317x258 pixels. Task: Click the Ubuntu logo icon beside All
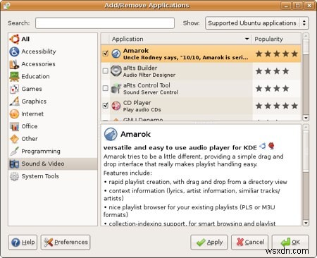pos(14,39)
